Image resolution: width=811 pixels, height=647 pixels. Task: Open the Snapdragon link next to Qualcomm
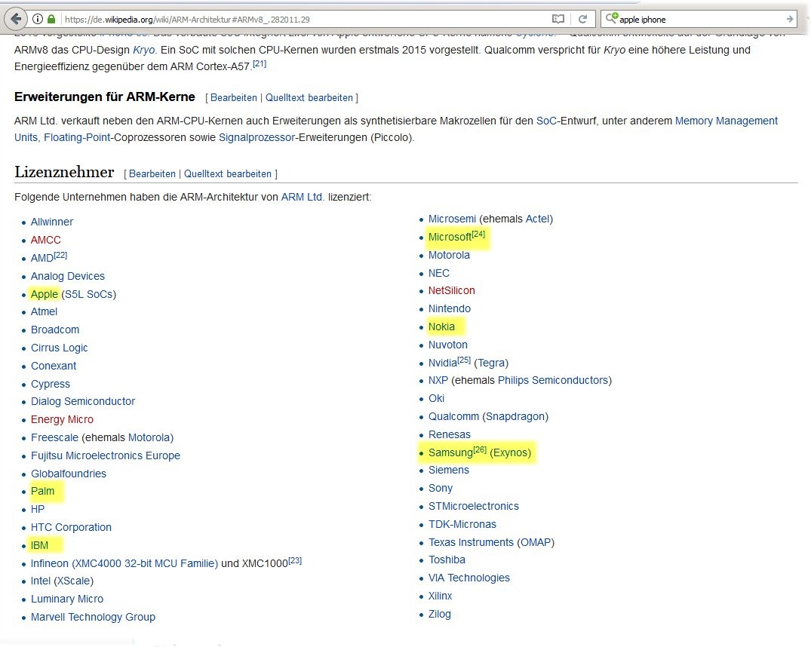coord(516,416)
